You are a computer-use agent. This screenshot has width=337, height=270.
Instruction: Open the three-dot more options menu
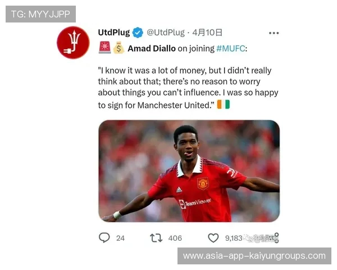[x=274, y=33]
